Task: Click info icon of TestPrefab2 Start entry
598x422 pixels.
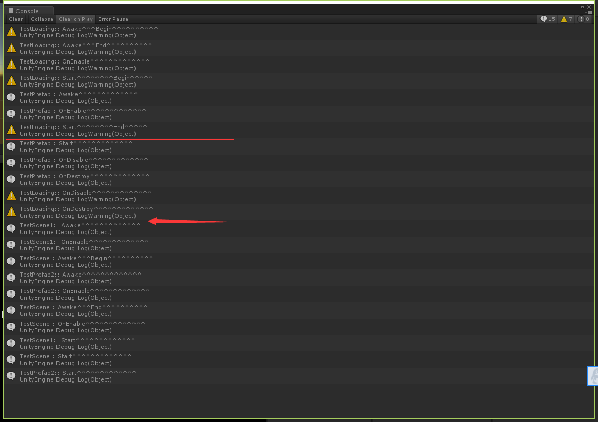Action: [x=11, y=375]
